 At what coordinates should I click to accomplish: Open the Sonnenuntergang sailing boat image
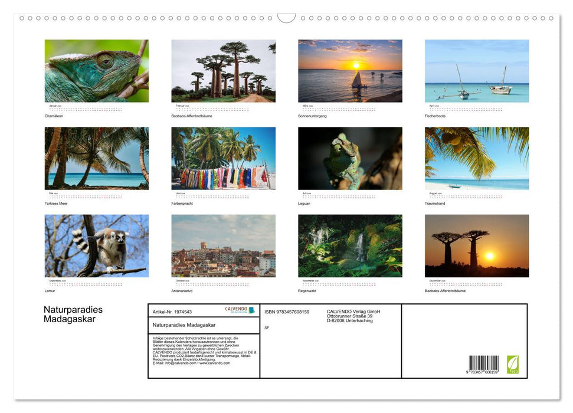(350, 70)
